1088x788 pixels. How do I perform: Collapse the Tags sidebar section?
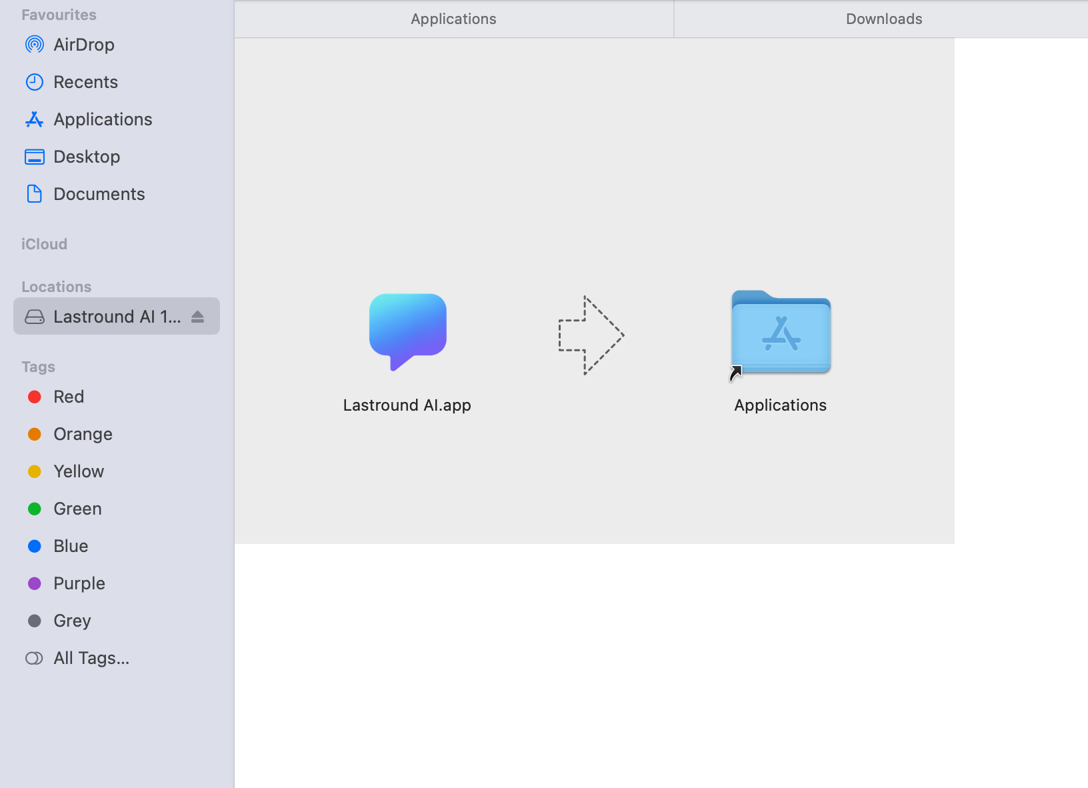(39, 367)
